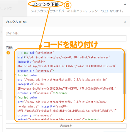
Task: Click the タイトル input field
Action: tap(66, 39)
